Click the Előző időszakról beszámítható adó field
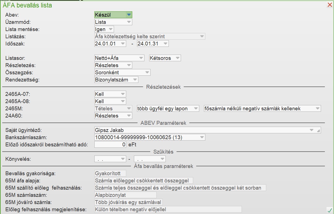The image size is (334, 214). (110, 144)
